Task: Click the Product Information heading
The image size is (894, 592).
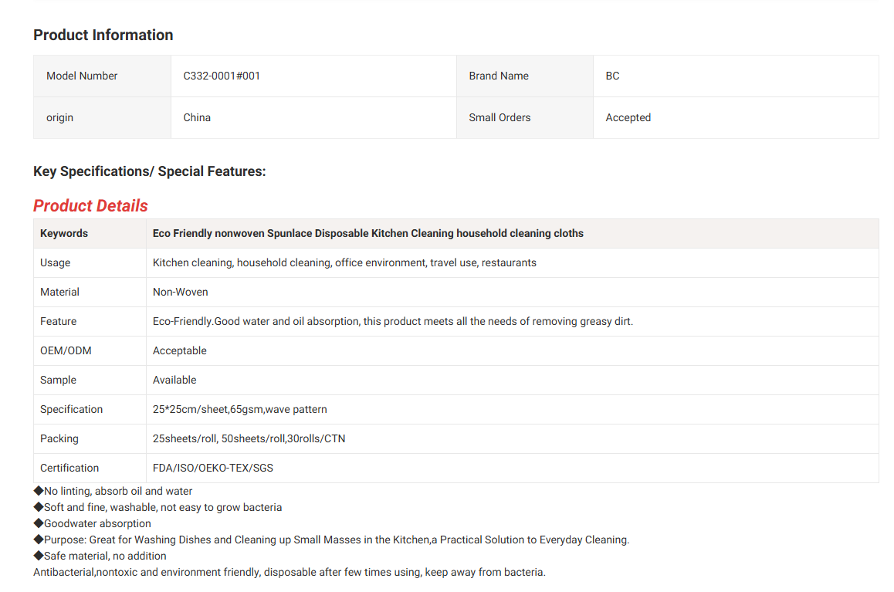Action: click(x=103, y=35)
